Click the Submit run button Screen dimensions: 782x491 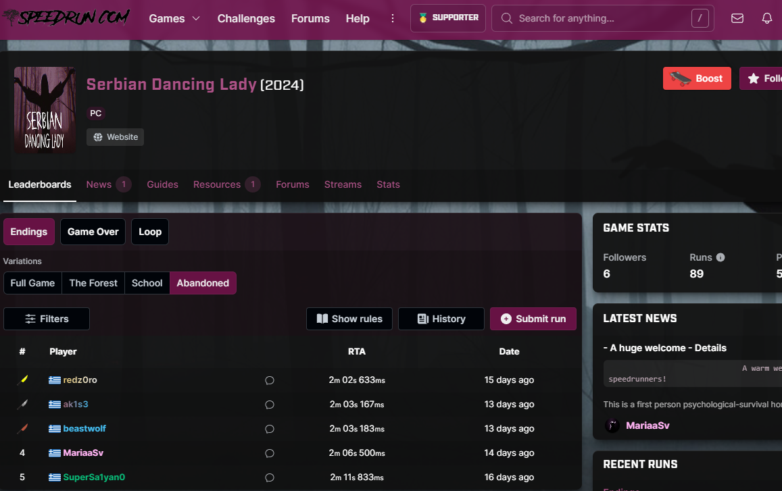(x=533, y=319)
